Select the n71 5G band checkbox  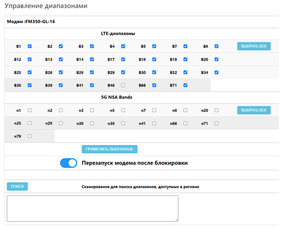[217, 123]
